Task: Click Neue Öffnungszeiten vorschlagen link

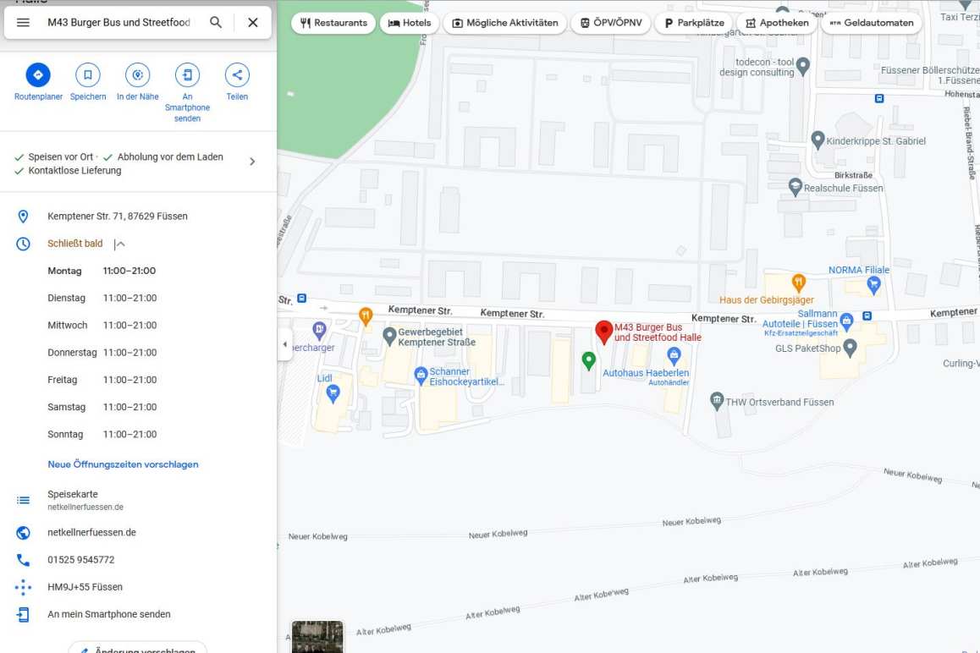Action: (x=123, y=464)
